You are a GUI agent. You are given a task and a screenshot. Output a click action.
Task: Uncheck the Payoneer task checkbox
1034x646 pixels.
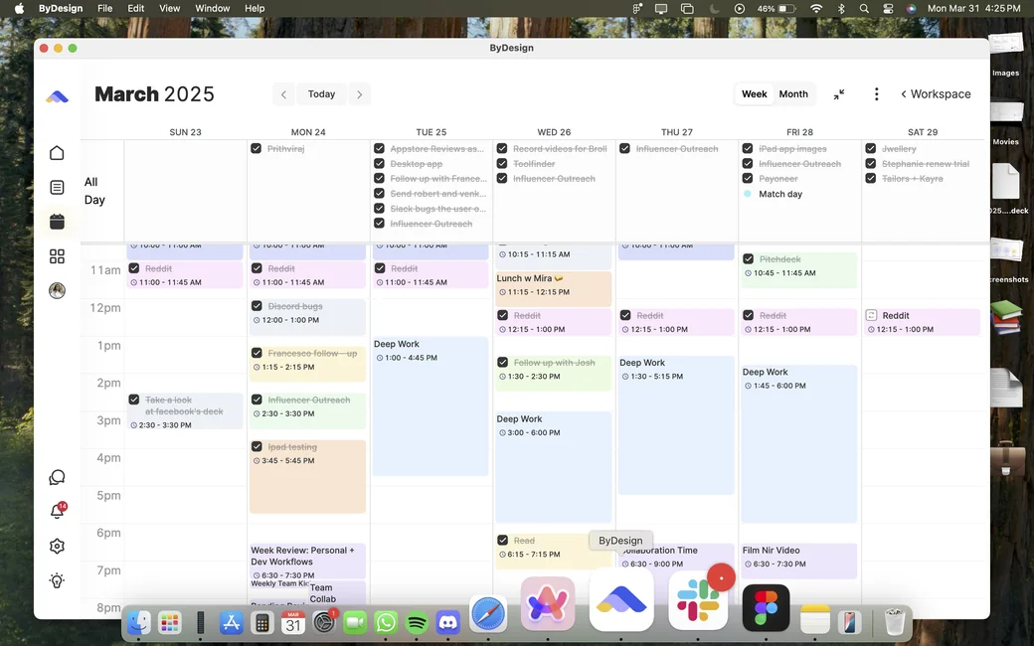747,178
